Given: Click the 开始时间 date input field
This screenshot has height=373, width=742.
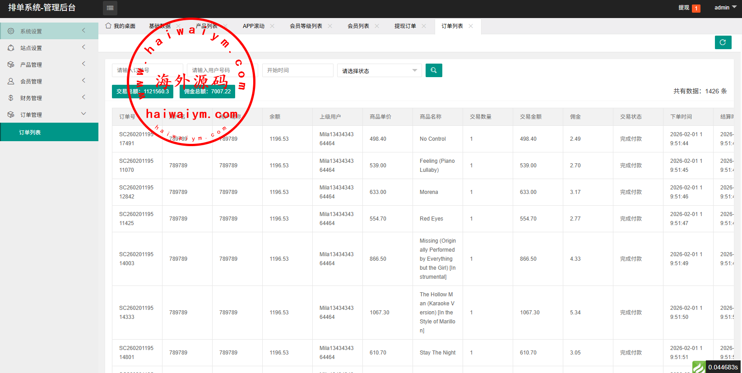Looking at the screenshot, I should [297, 70].
